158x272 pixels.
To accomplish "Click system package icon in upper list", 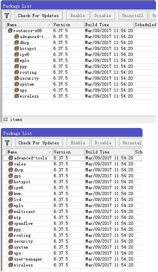I will click(x=17, y=84).
